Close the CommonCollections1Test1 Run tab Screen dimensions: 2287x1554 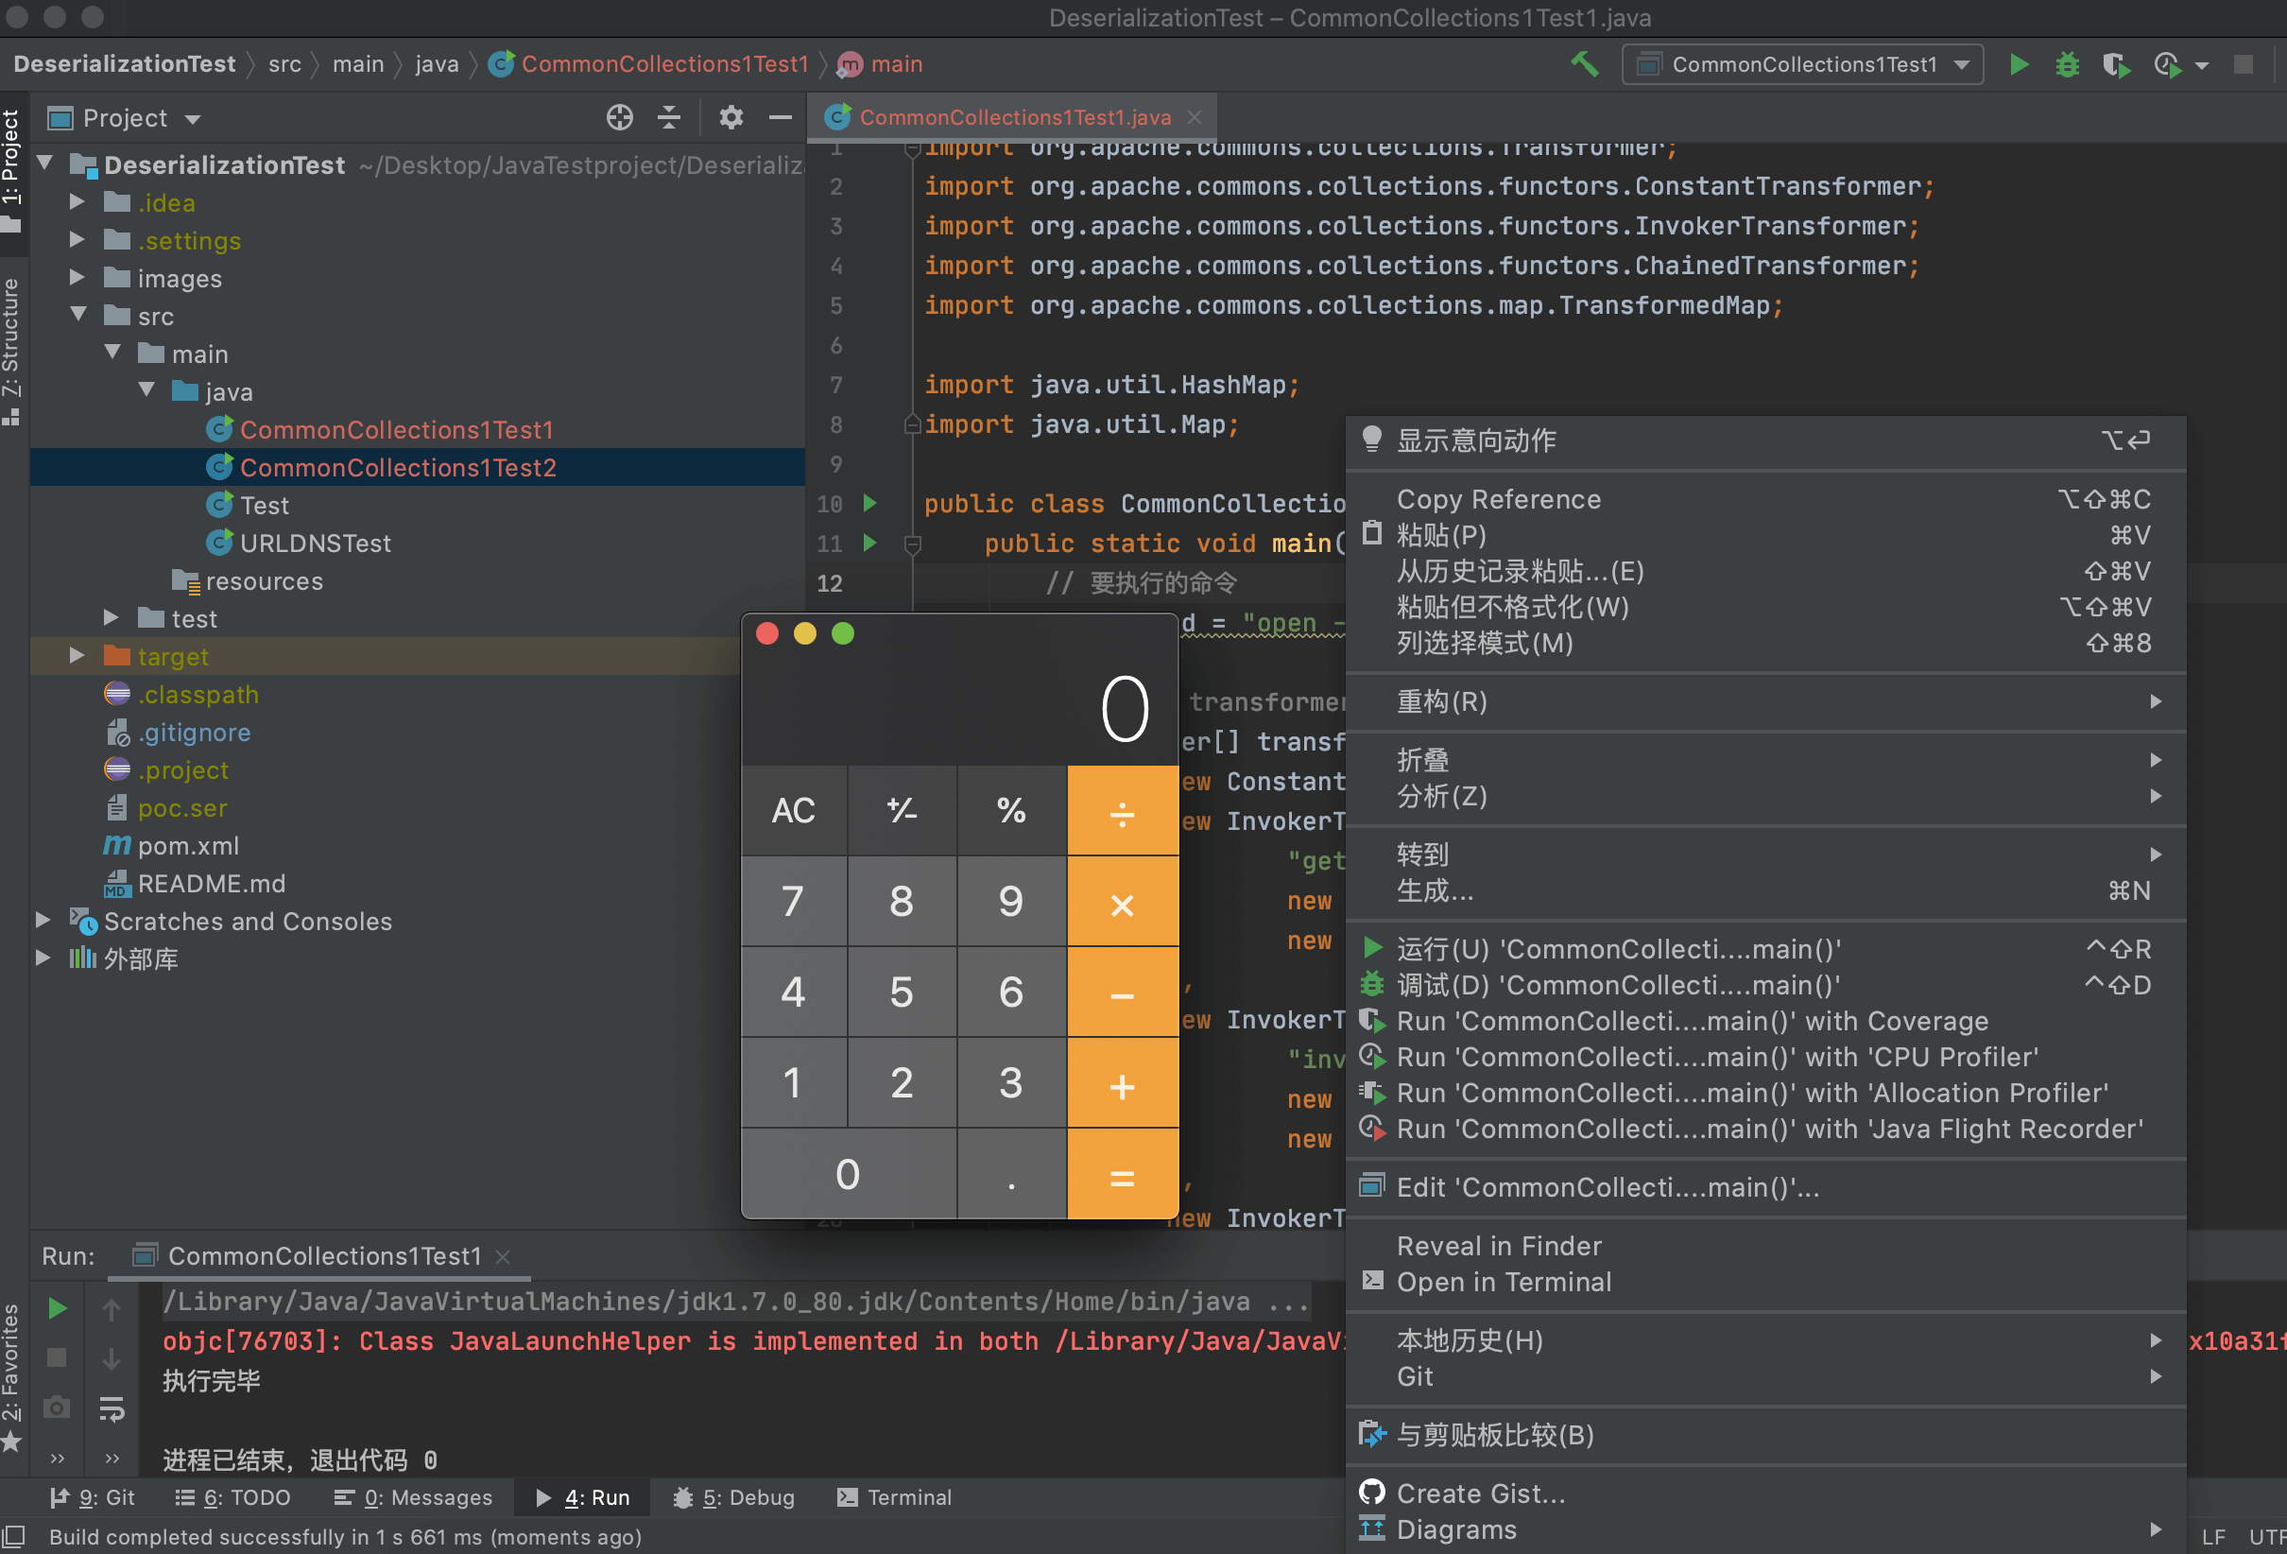[503, 1257]
